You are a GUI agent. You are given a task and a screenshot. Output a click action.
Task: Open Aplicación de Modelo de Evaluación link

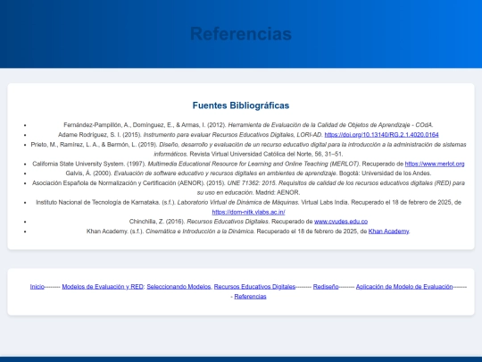pos(404,287)
